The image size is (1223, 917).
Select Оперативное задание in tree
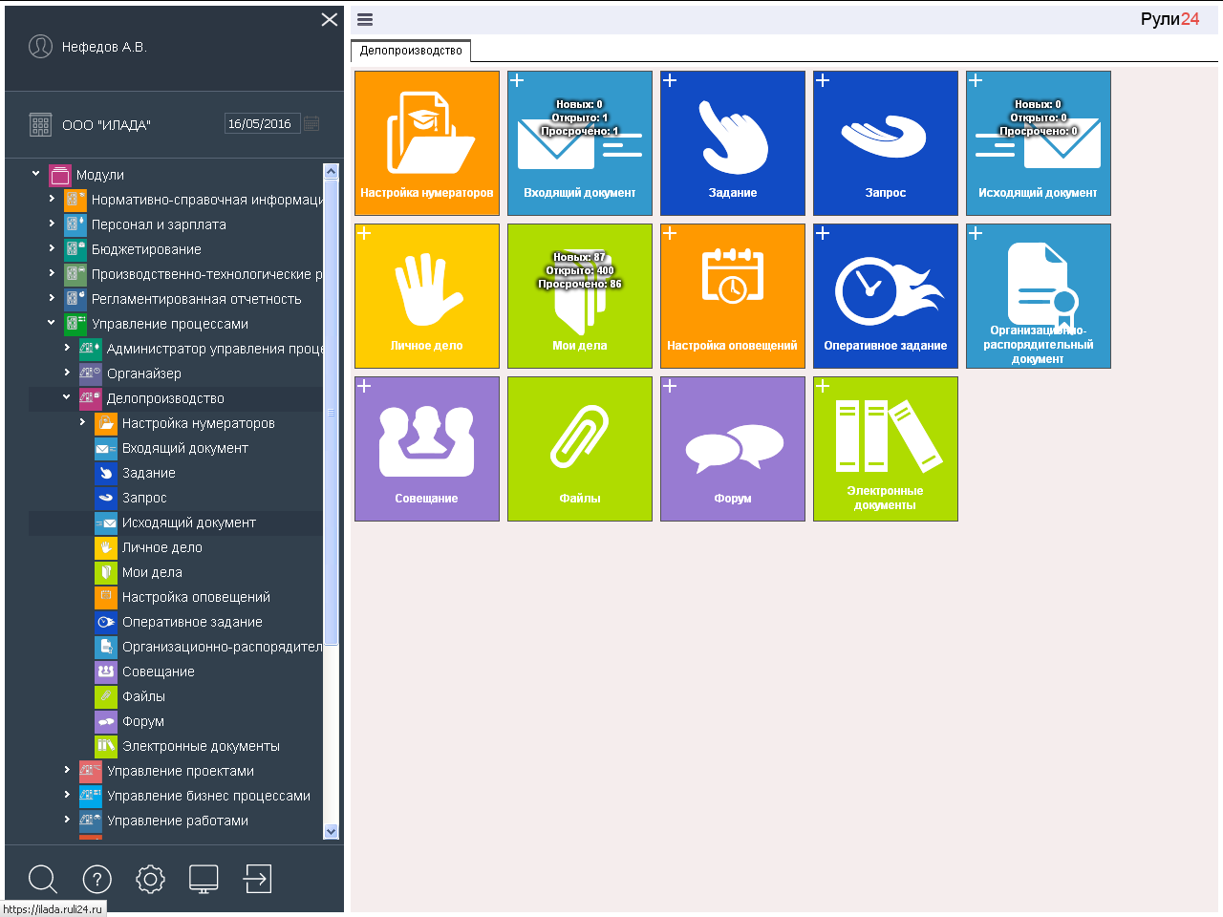(192, 622)
